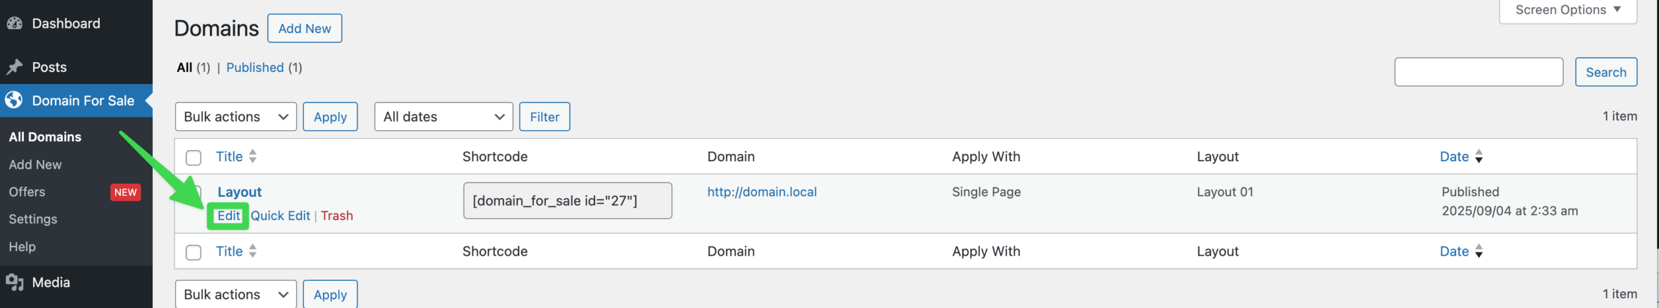This screenshot has height=308, width=1659.
Task: Open the http://domain.local link
Action: click(x=761, y=192)
